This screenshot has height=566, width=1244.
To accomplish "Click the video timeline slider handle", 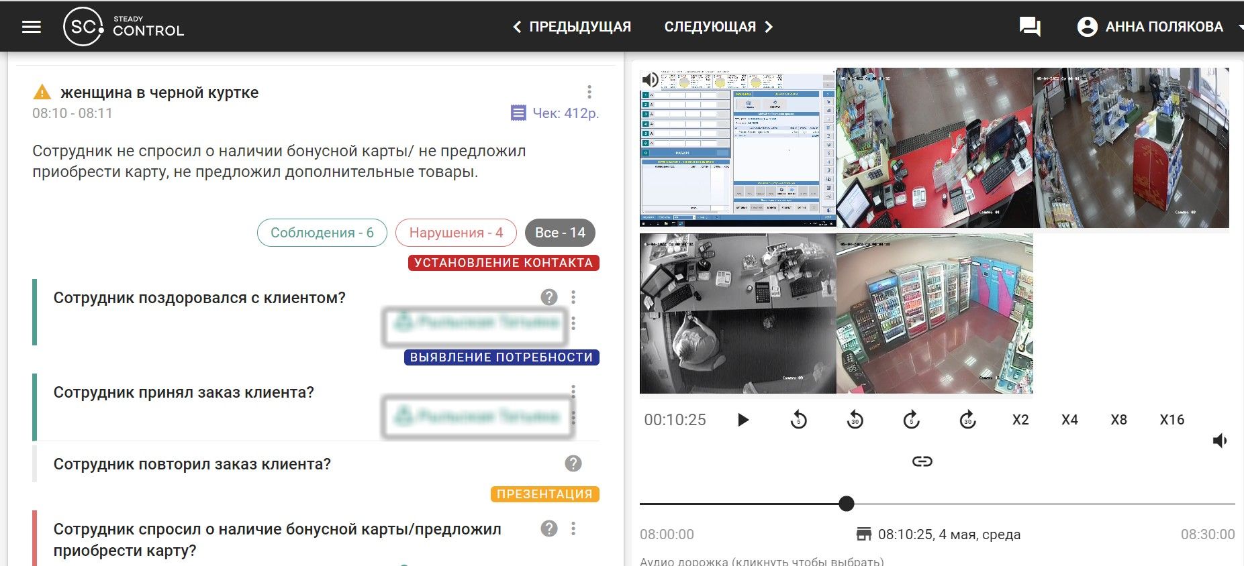I will [847, 504].
